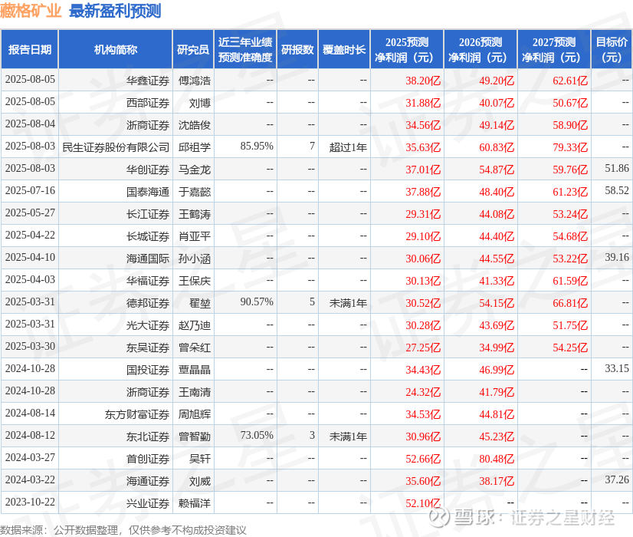The height and width of the screenshot is (537, 633).
Task: Click the 44.40亿 forecast value
Action: [497, 236]
